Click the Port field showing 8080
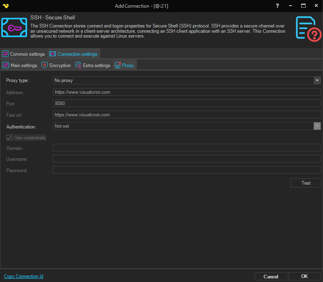Viewport: 323px width, 282px height. 187,103
